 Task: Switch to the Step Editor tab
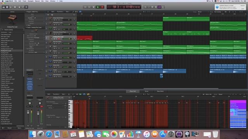click(160, 91)
